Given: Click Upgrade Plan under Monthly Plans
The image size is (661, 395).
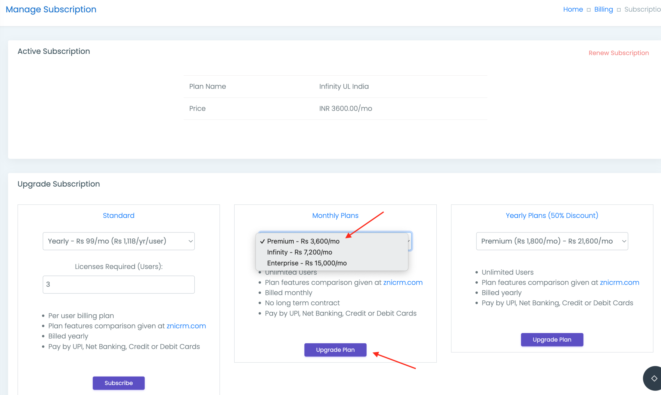Looking at the screenshot, I should coord(335,350).
